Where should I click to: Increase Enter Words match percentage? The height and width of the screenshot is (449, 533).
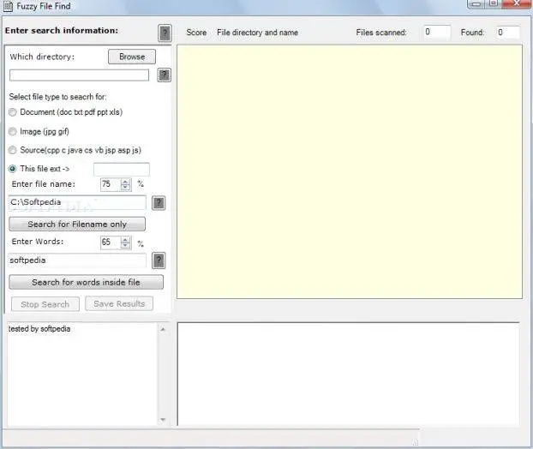(125, 239)
